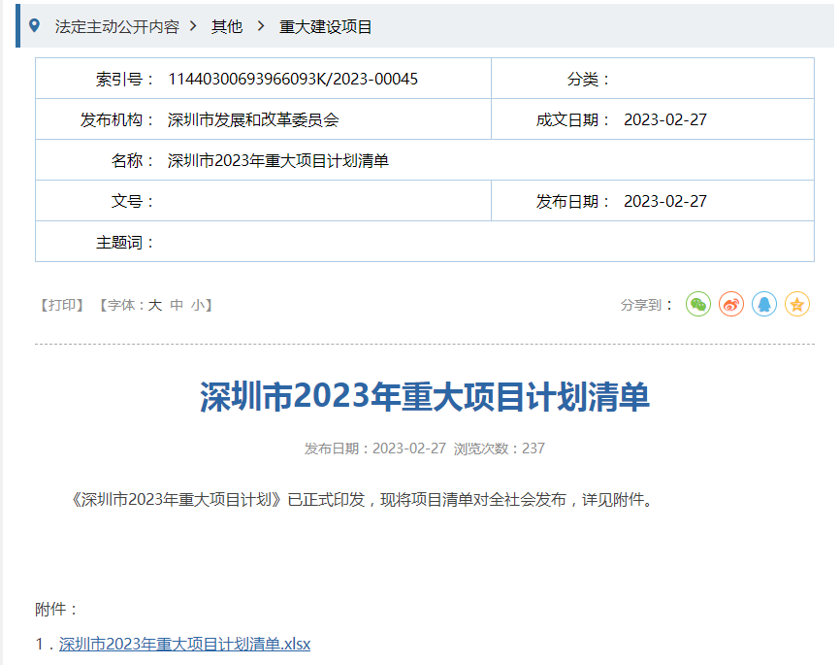Download the 深圳市2023年重大项目计划清单.xlsx attachment
Image resolution: width=840 pixels, height=665 pixels.
[184, 644]
